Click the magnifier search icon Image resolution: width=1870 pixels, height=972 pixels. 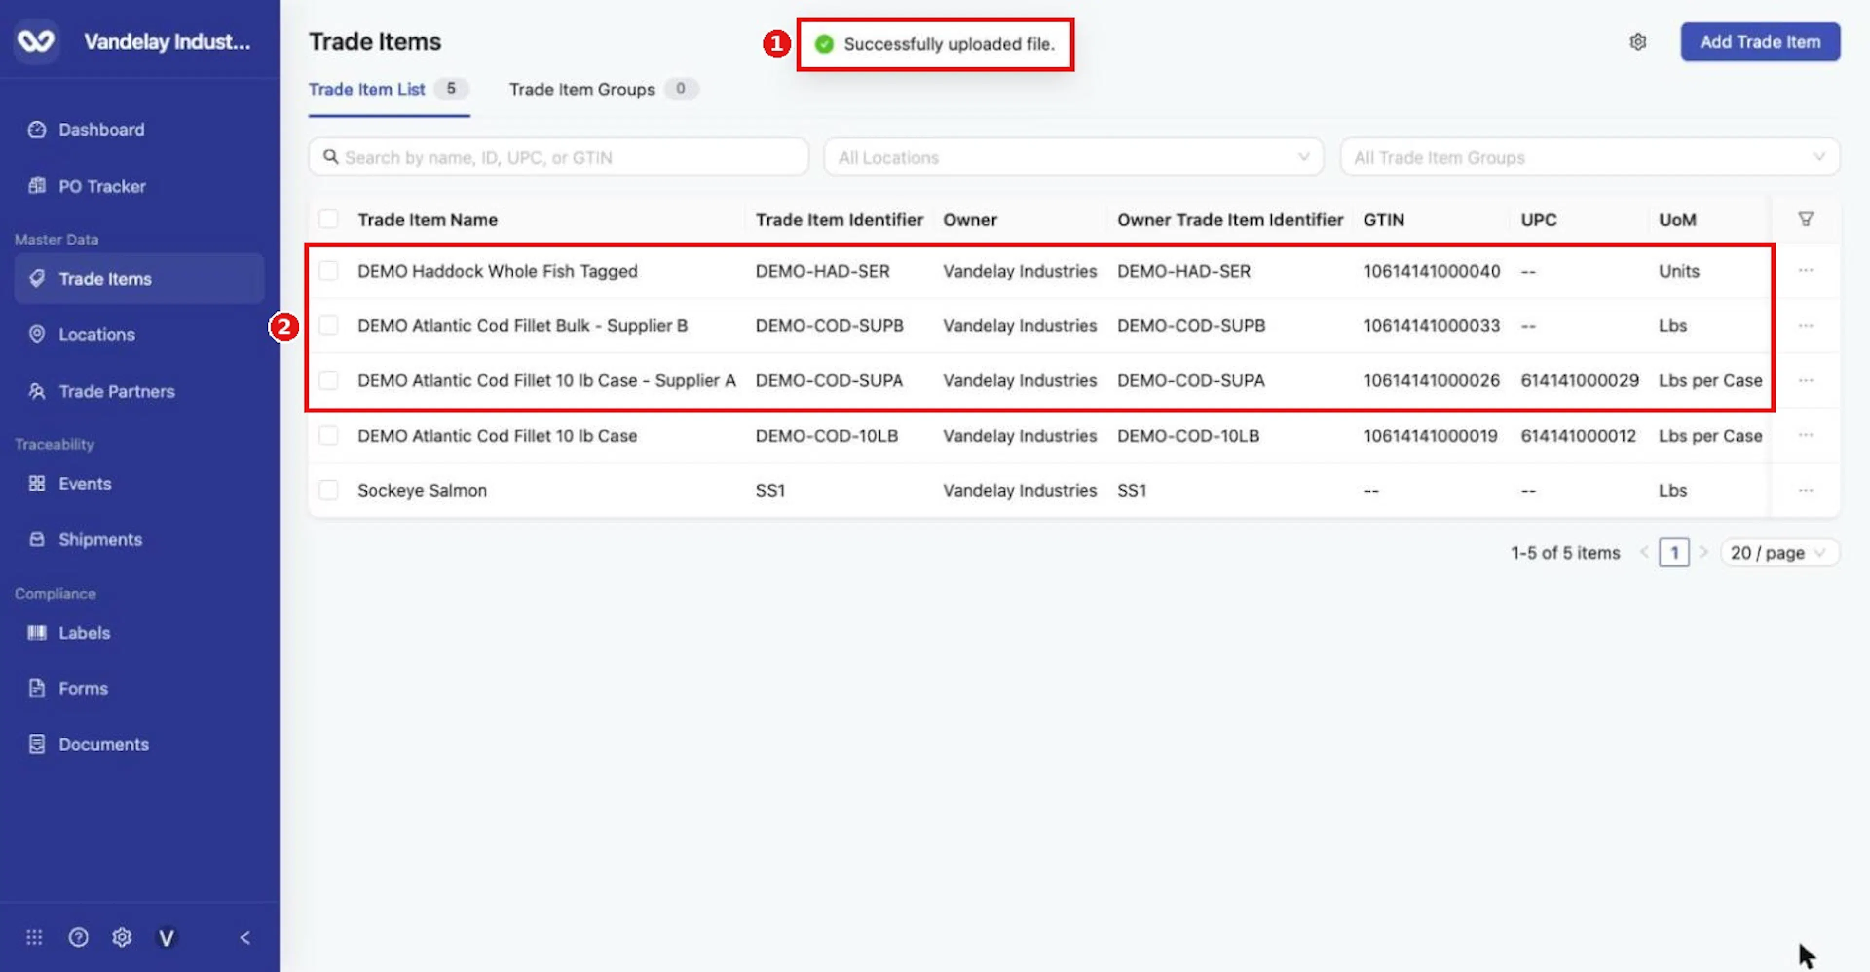pos(330,157)
